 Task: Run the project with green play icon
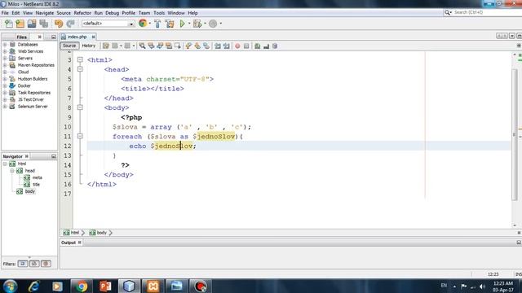coord(182,24)
